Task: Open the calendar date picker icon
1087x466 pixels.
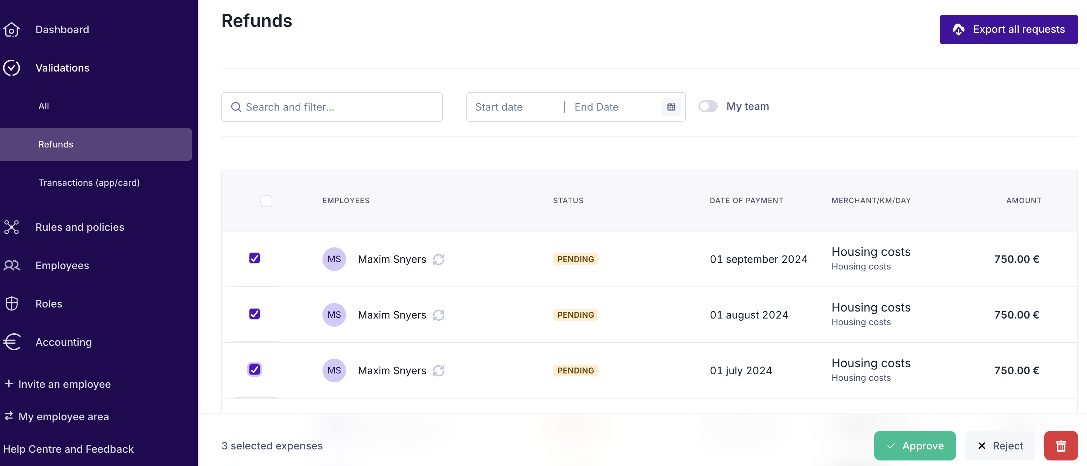Action: (x=671, y=107)
